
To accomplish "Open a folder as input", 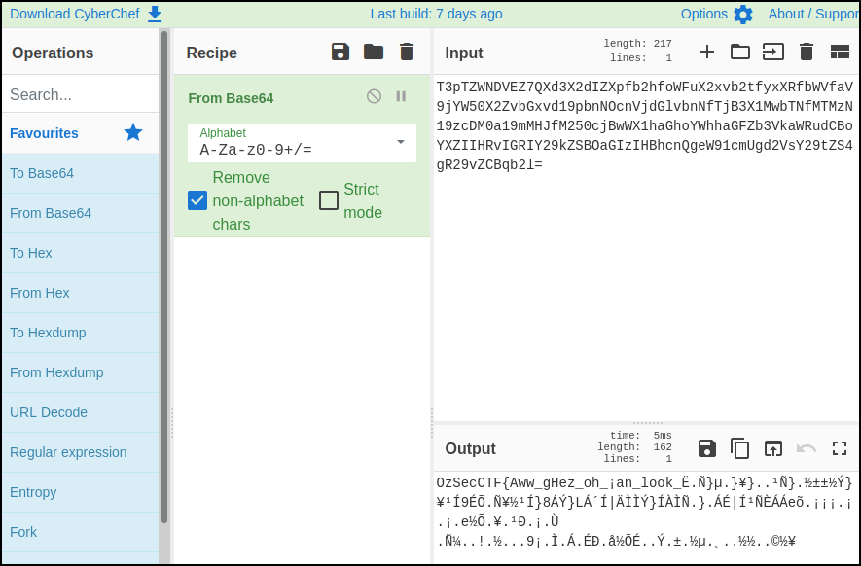I will coord(740,53).
